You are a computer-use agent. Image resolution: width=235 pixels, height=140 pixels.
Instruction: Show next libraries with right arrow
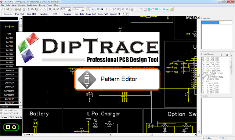click(127, 14)
